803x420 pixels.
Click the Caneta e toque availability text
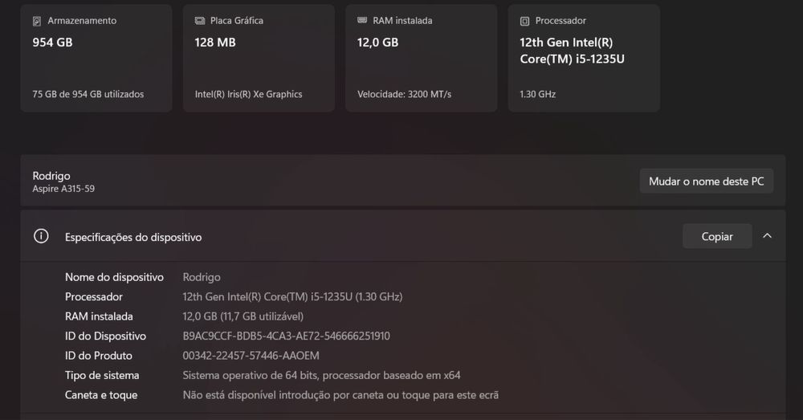(x=340, y=395)
